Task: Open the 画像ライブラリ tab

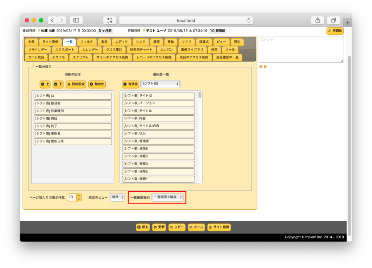Action: 192,50
